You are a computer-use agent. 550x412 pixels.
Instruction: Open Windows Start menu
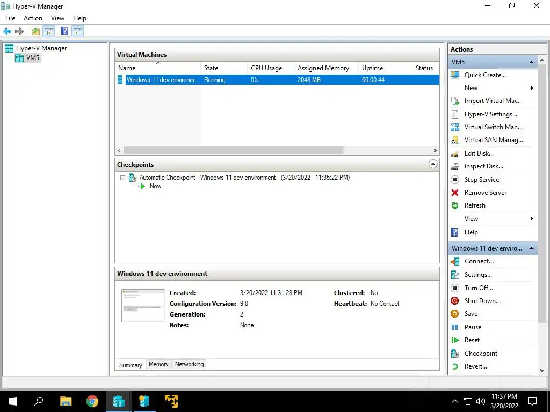13,401
